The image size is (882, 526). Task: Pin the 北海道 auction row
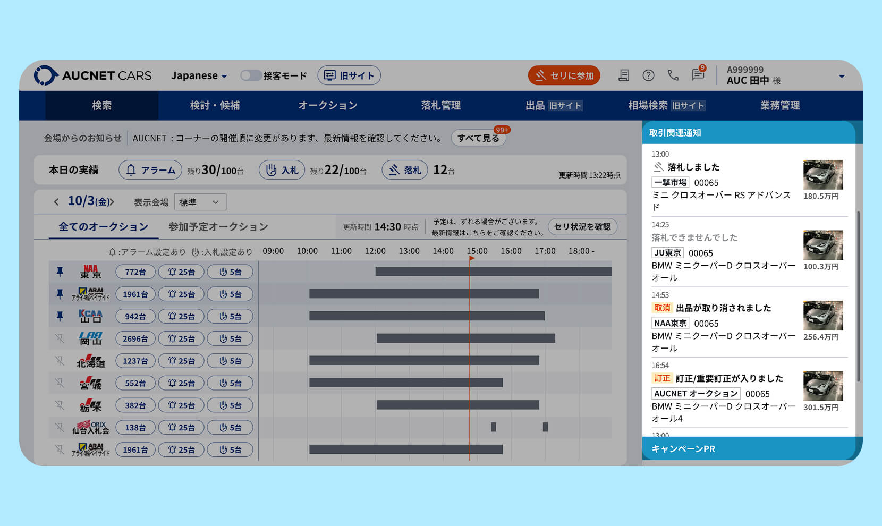click(60, 361)
